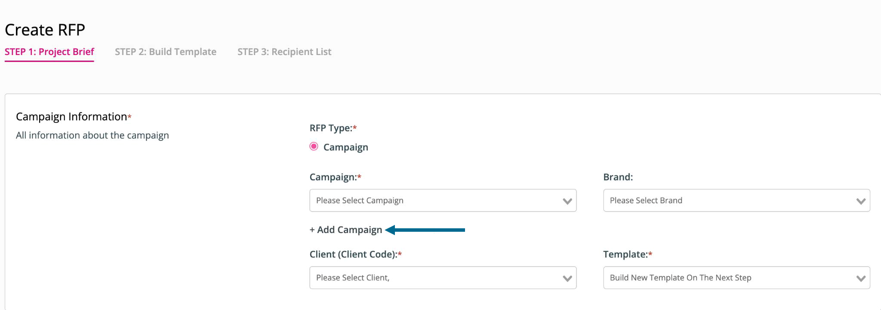Image resolution: width=881 pixels, height=310 pixels.
Task: Click the chevron arrow in Client dropdown
Action: pyautogui.click(x=567, y=278)
